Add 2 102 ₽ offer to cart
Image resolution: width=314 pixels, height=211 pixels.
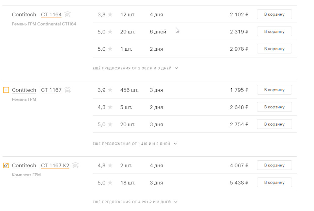click(274, 14)
